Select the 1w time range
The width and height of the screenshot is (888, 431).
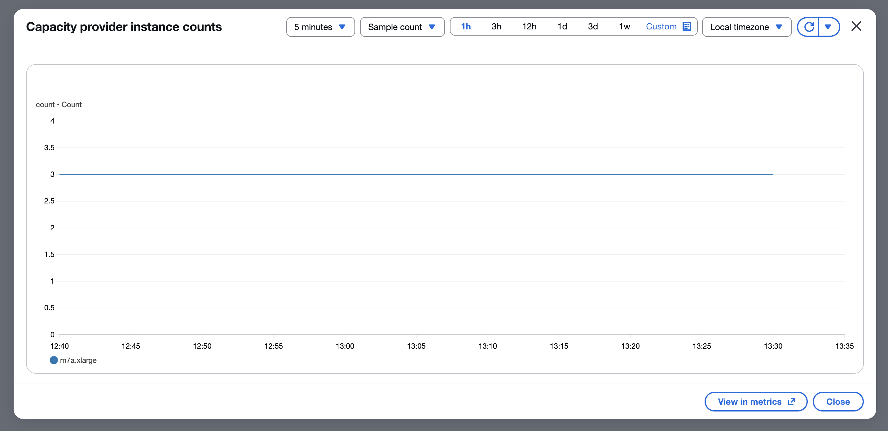click(x=624, y=27)
